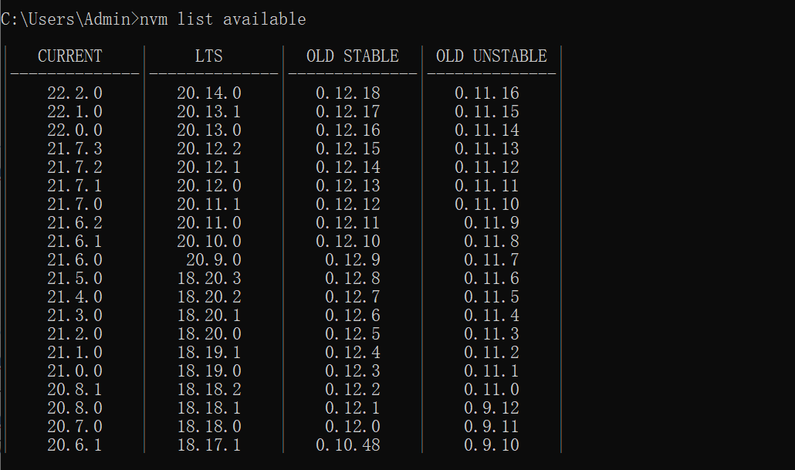795x470 pixels.
Task: Click version 21.7.2
Action: pyautogui.click(x=75, y=167)
